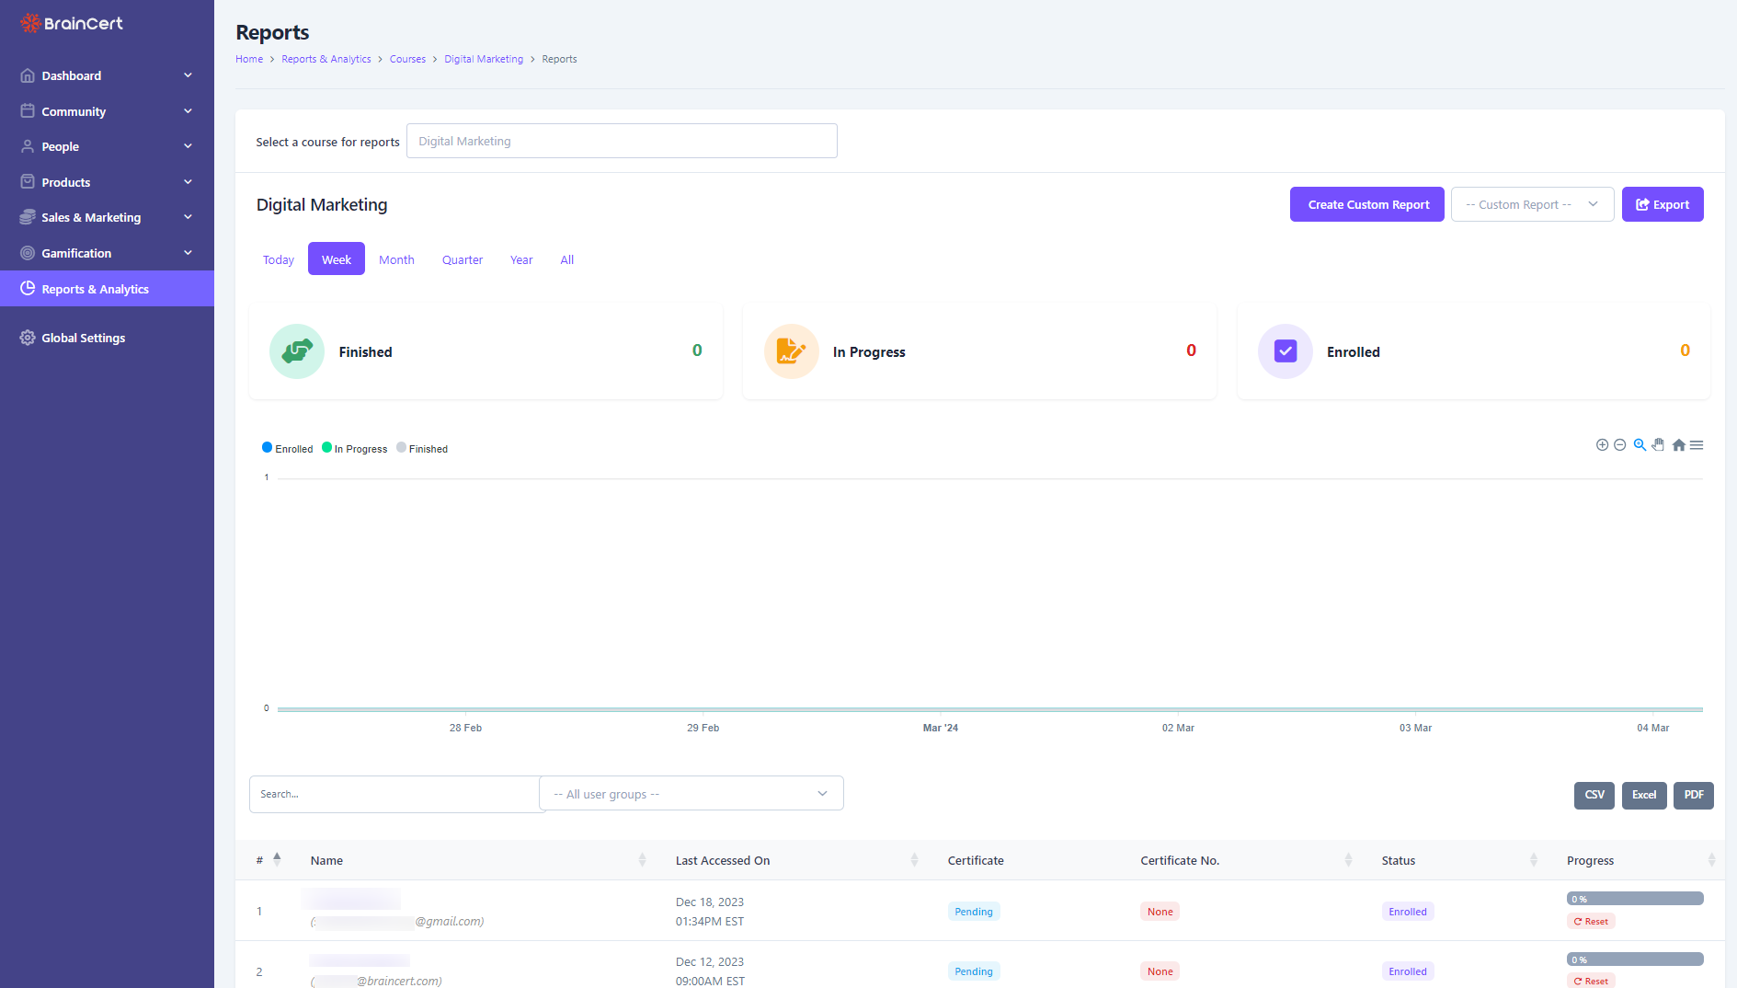Open the course selector showing Digital Marketing
The image size is (1737, 988).
tap(622, 141)
